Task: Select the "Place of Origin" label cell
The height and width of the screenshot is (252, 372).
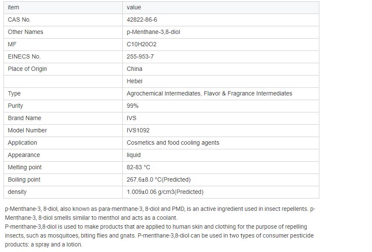Action: [x=27, y=69]
